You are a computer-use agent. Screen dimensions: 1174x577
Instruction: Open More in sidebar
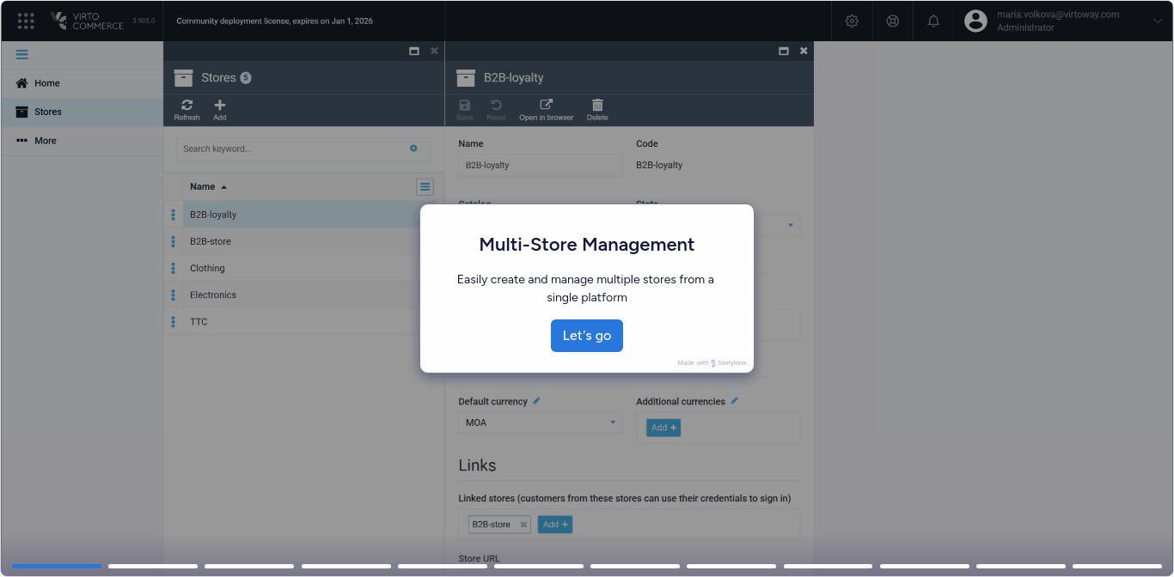[82, 141]
